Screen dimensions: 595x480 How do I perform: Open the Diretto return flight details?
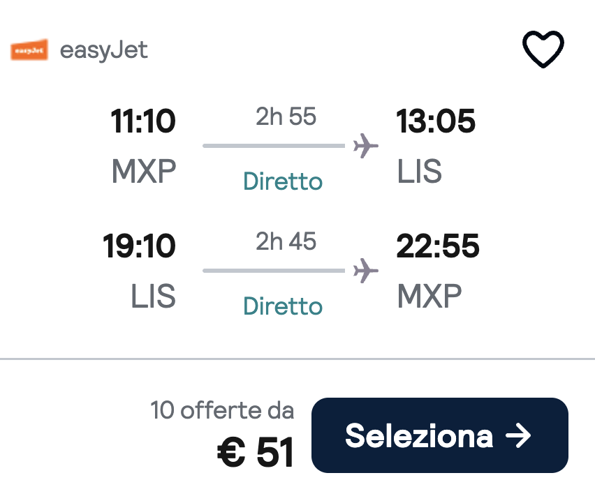pyautogui.click(x=281, y=306)
